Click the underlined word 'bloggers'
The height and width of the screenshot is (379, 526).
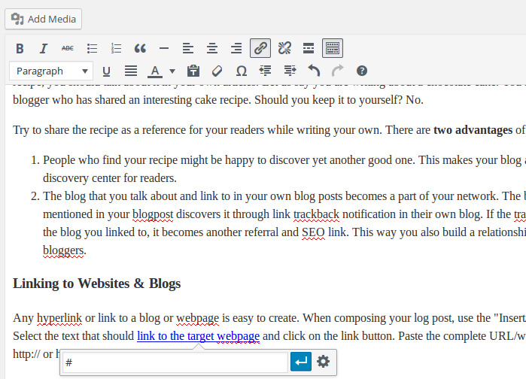pos(63,250)
